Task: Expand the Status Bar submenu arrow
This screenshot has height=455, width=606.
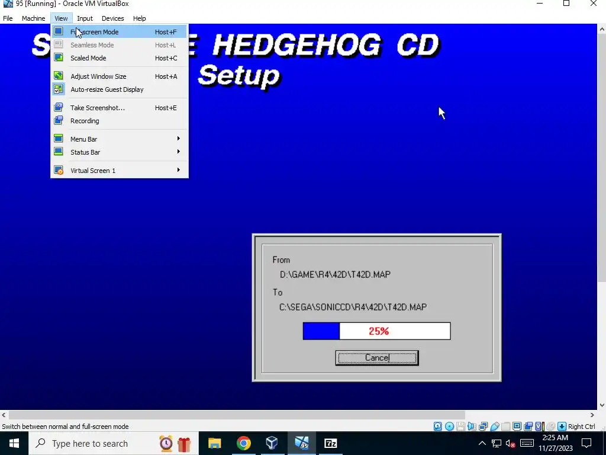Action: (x=178, y=152)
